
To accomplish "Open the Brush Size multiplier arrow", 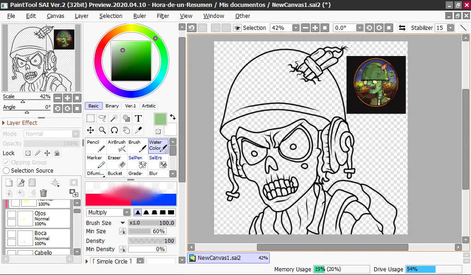I will pyautogui.click(x=122, y=223).
